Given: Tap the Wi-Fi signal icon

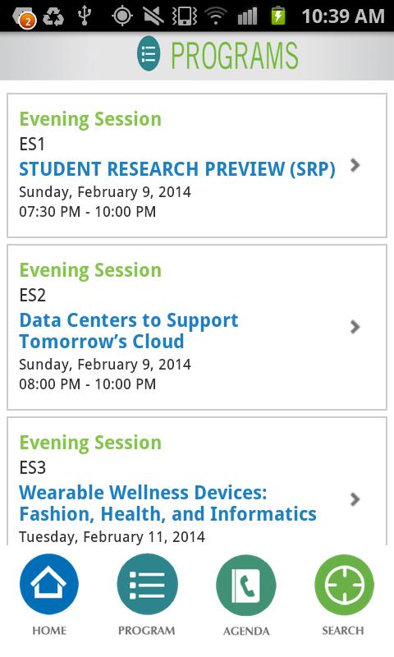Looking at the screenshot, I should (x=216, y=16).
